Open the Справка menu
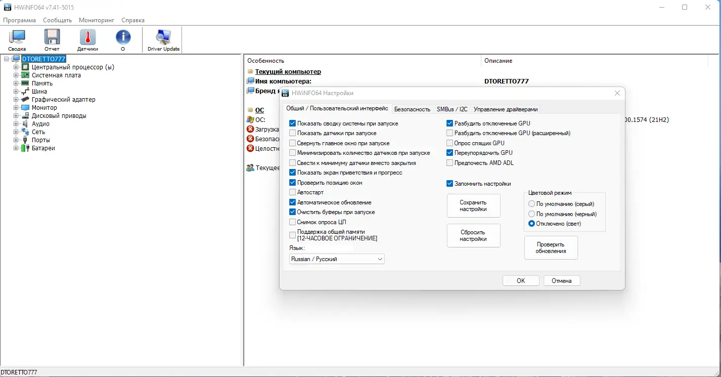This screenshot has width=721, height=377. [133, 20]
